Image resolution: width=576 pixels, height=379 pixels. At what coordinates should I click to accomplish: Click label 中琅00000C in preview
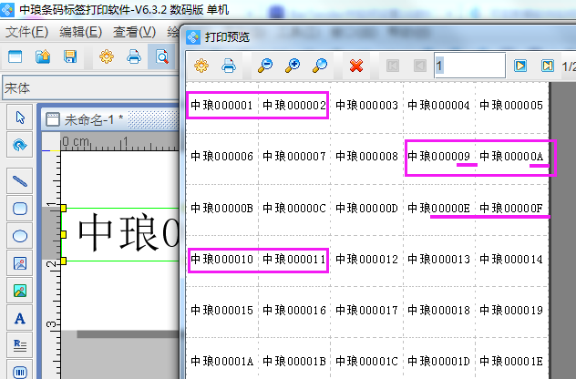point(294,209)
